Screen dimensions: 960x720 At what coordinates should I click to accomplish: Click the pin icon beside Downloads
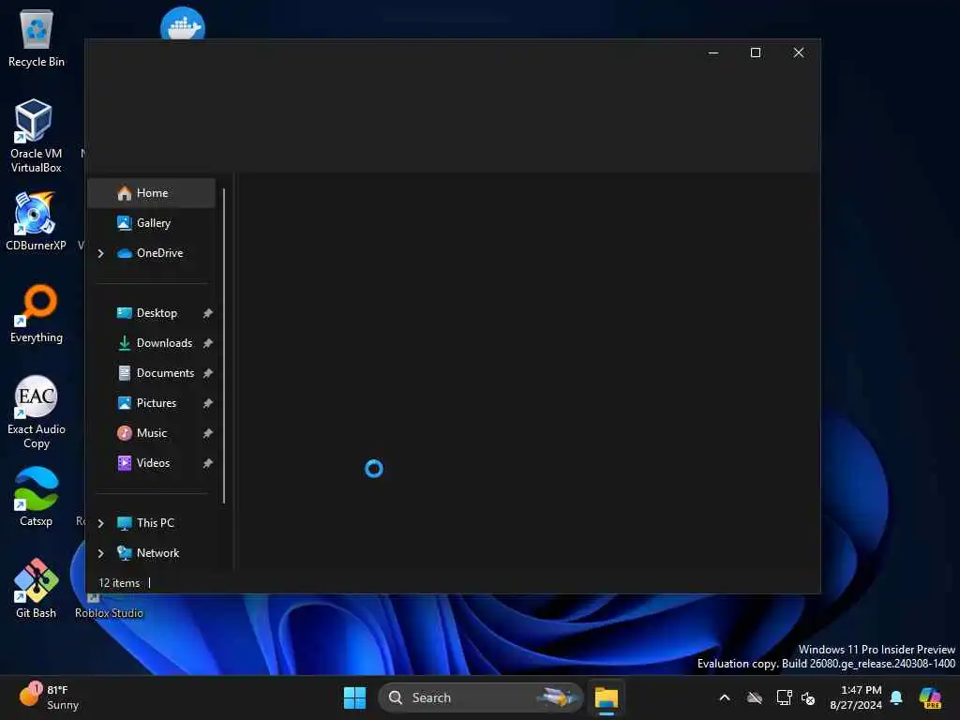(x=207, y=343)
